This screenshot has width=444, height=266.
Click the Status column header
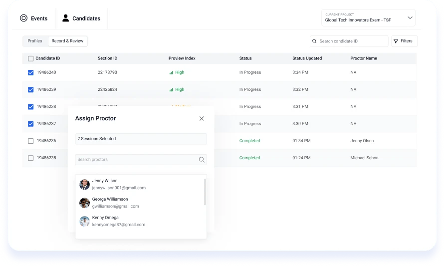pos(245,58)
